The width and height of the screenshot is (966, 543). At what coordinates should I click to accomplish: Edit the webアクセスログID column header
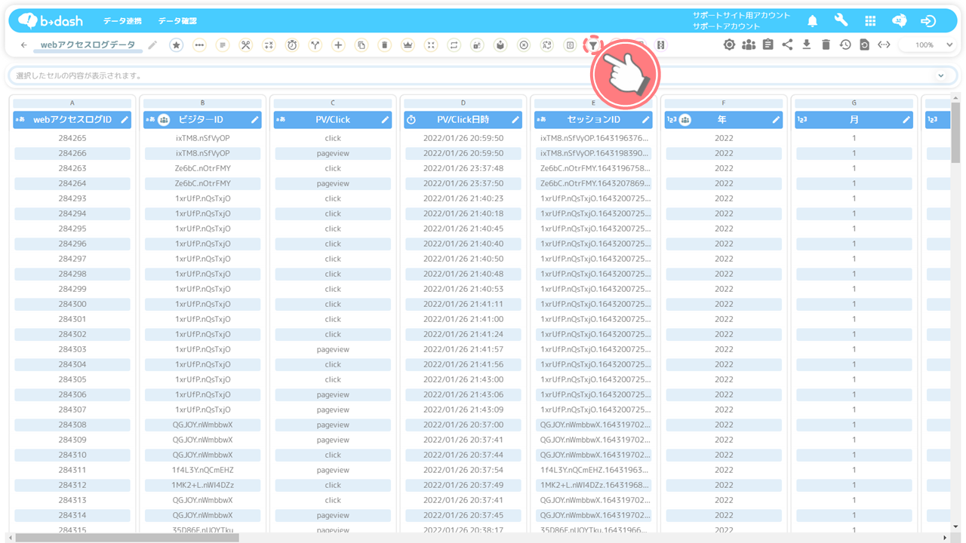coord(125,119)
